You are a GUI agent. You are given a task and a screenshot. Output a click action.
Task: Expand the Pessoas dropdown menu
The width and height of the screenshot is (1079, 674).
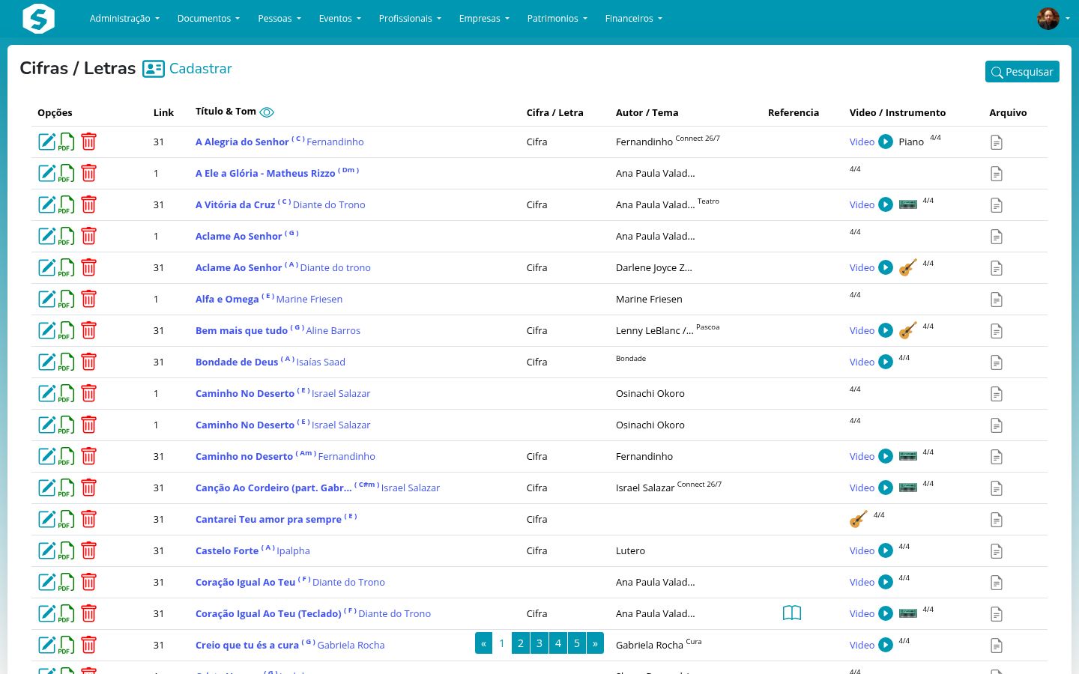pyautogui.click(x=279, y=19)
